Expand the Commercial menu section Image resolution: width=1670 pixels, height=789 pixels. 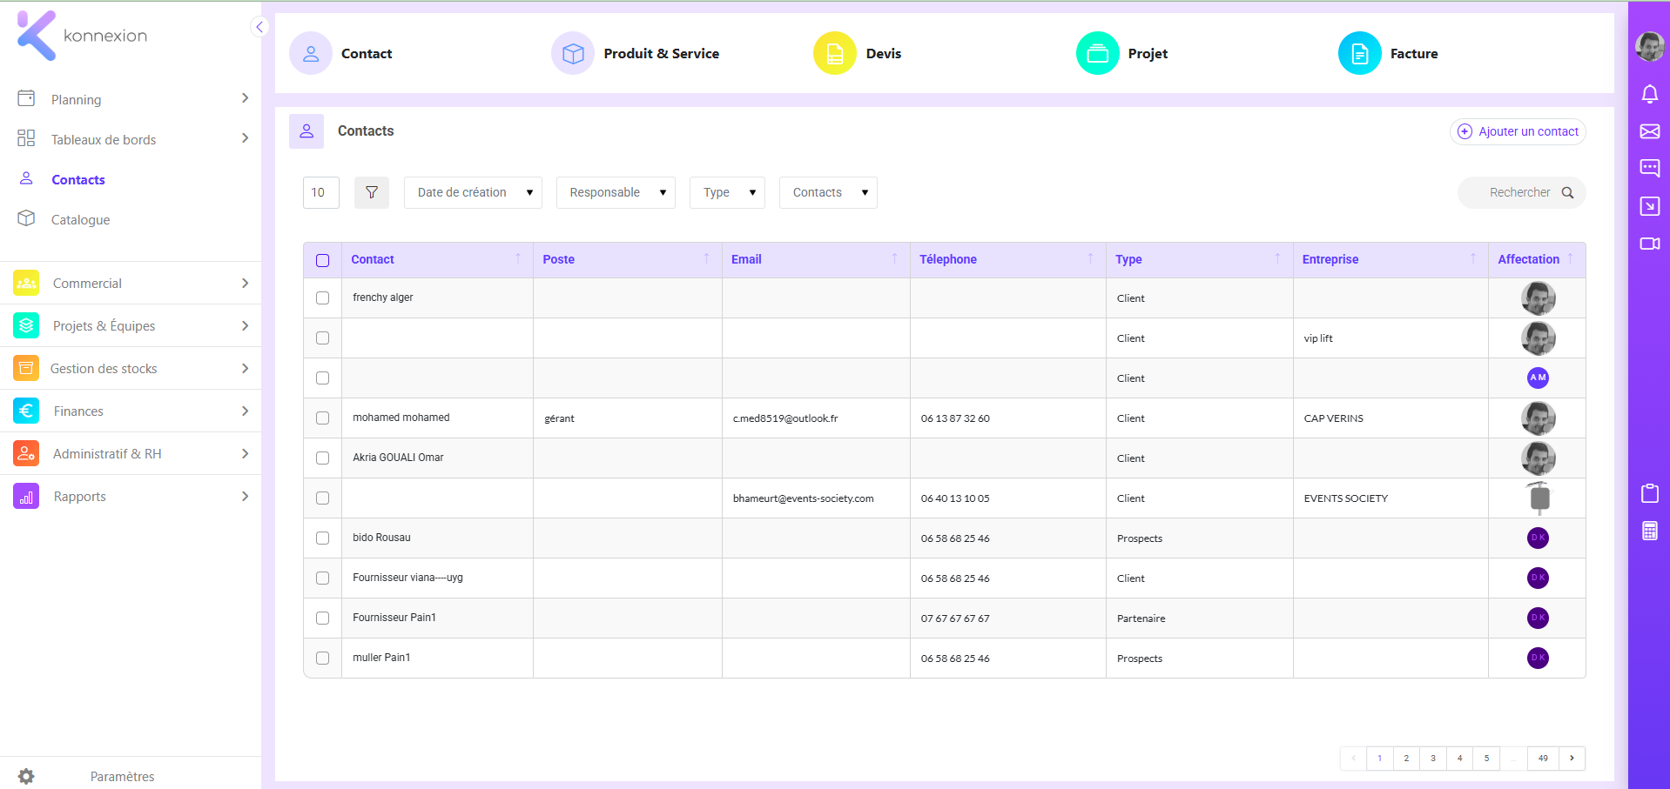131,283
